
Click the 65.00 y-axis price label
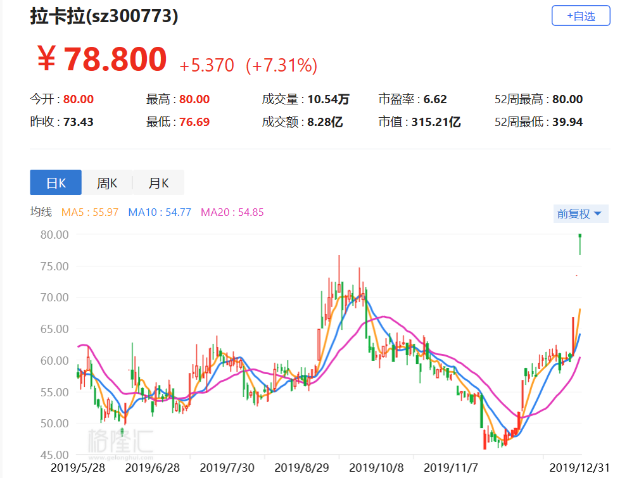coord(54,329)
